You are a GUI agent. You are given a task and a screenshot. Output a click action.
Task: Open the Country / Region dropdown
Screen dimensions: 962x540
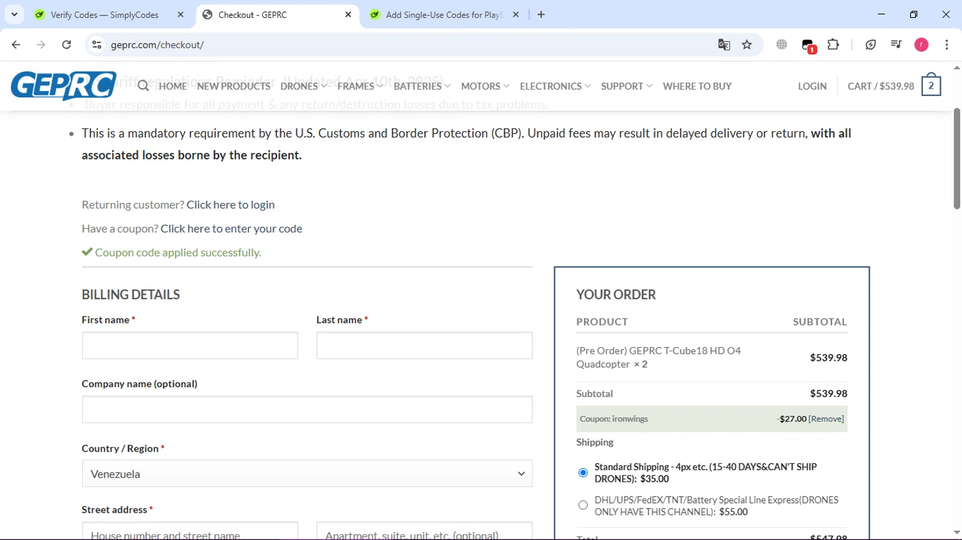tap(307, 474)
